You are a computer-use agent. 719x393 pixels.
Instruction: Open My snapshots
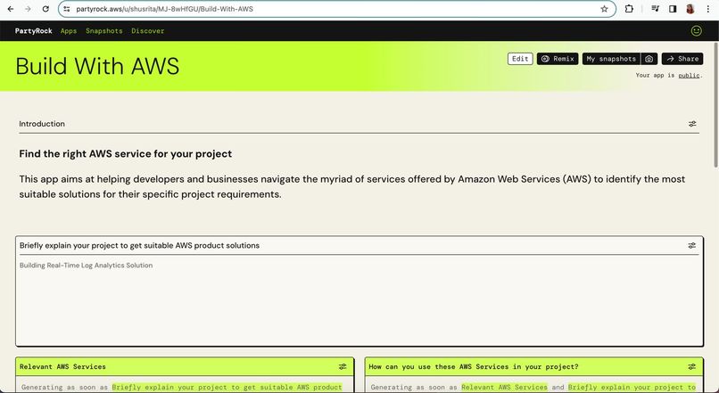[x=611, y=59]
